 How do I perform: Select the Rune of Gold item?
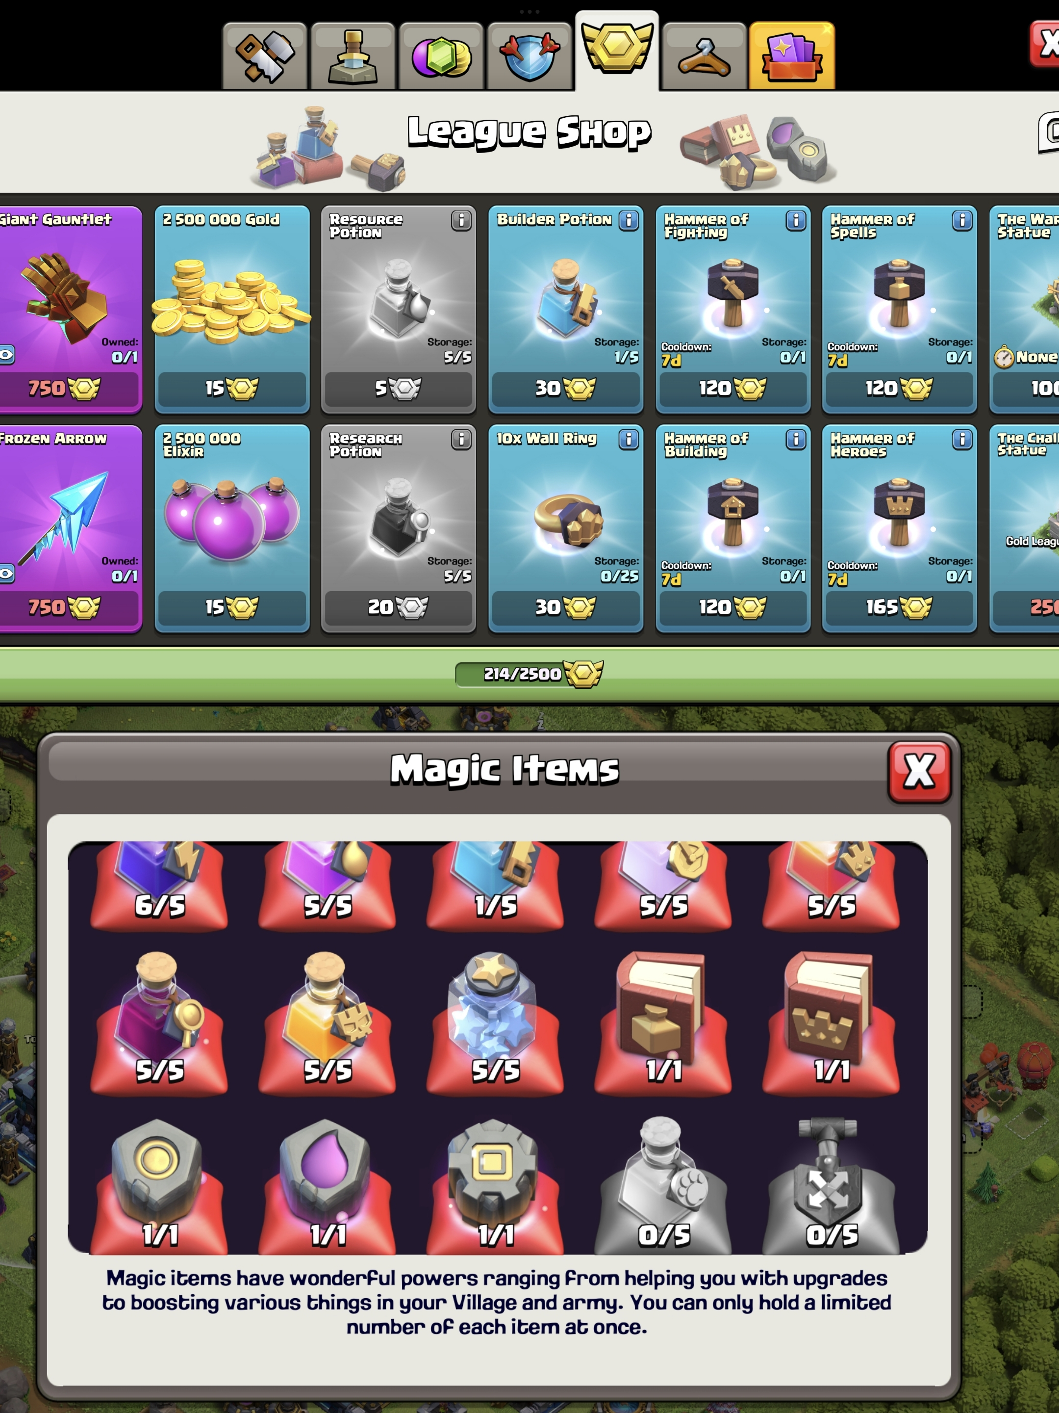(159, 1185)
